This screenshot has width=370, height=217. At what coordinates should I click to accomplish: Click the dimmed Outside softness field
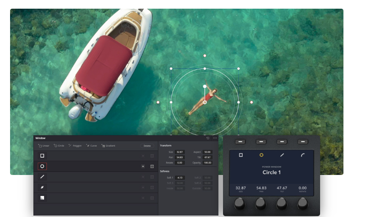pos(207,188)
